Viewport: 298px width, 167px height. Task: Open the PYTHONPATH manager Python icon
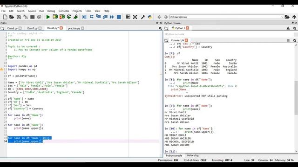(x=150, y=17)
